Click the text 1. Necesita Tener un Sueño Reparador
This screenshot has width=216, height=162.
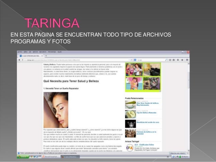point(61,89)
